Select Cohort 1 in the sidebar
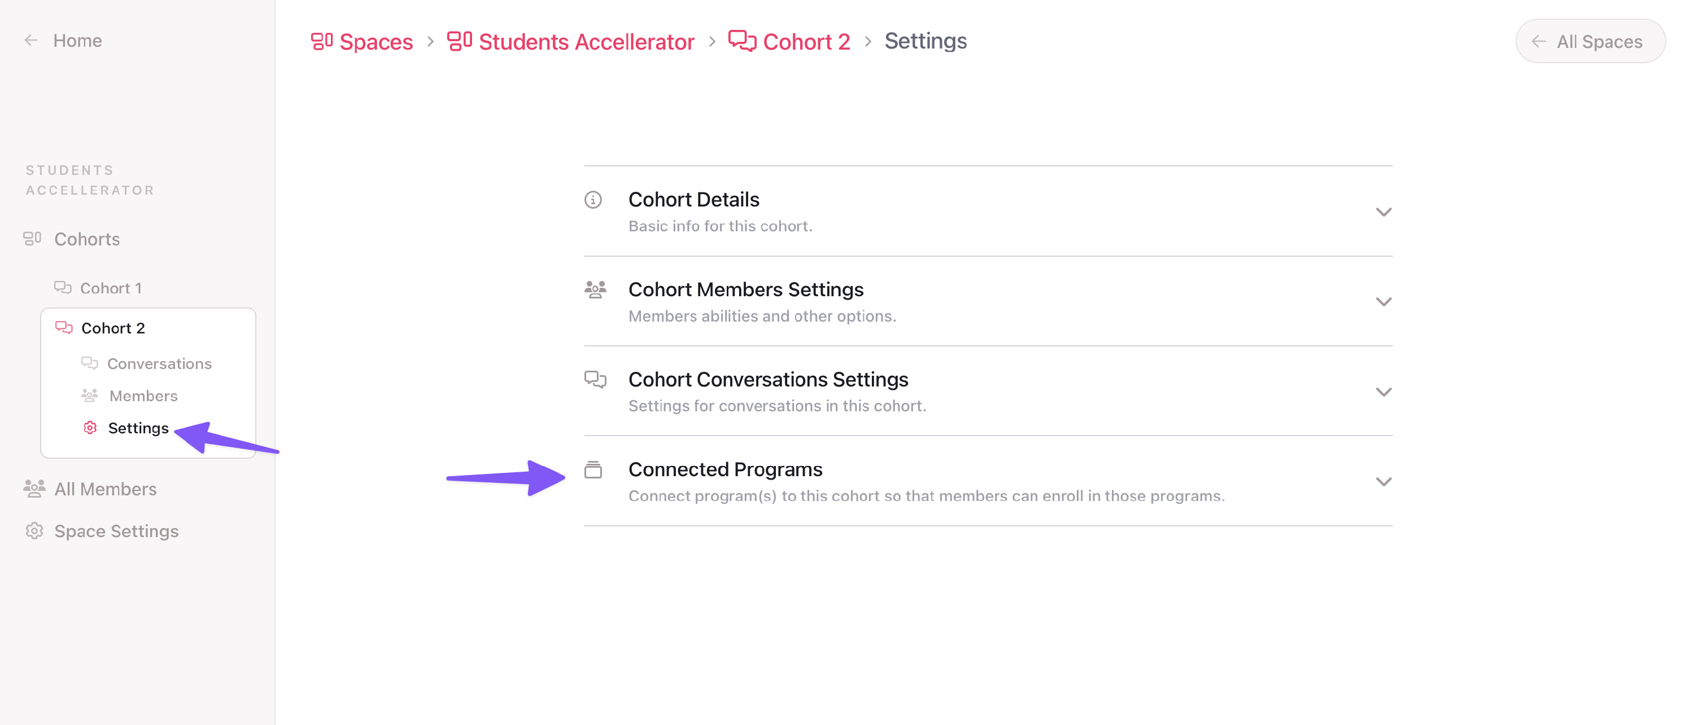This screenshot has height=725, width=1694. tap(111, 288)
